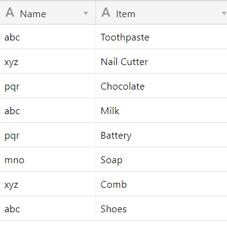Select the Chocolate cell
The width and height of the screenshot is (227, 227).
161,86
